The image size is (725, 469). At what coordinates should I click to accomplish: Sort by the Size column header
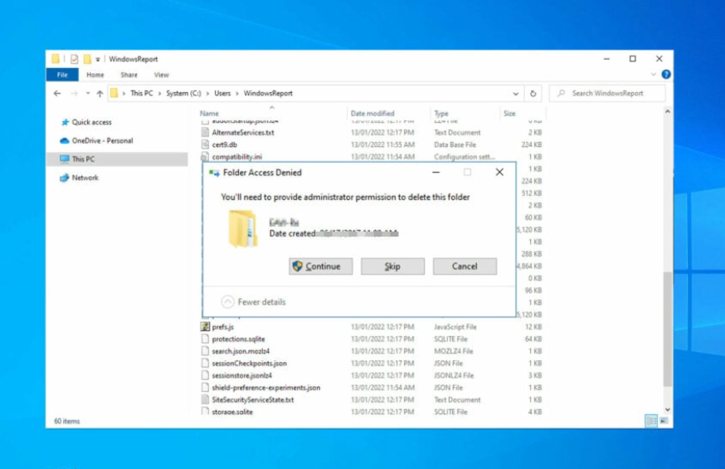[x=509, y=114]
